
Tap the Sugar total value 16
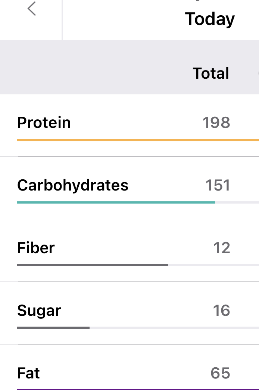pyautogui.click(x=221, y=311)
